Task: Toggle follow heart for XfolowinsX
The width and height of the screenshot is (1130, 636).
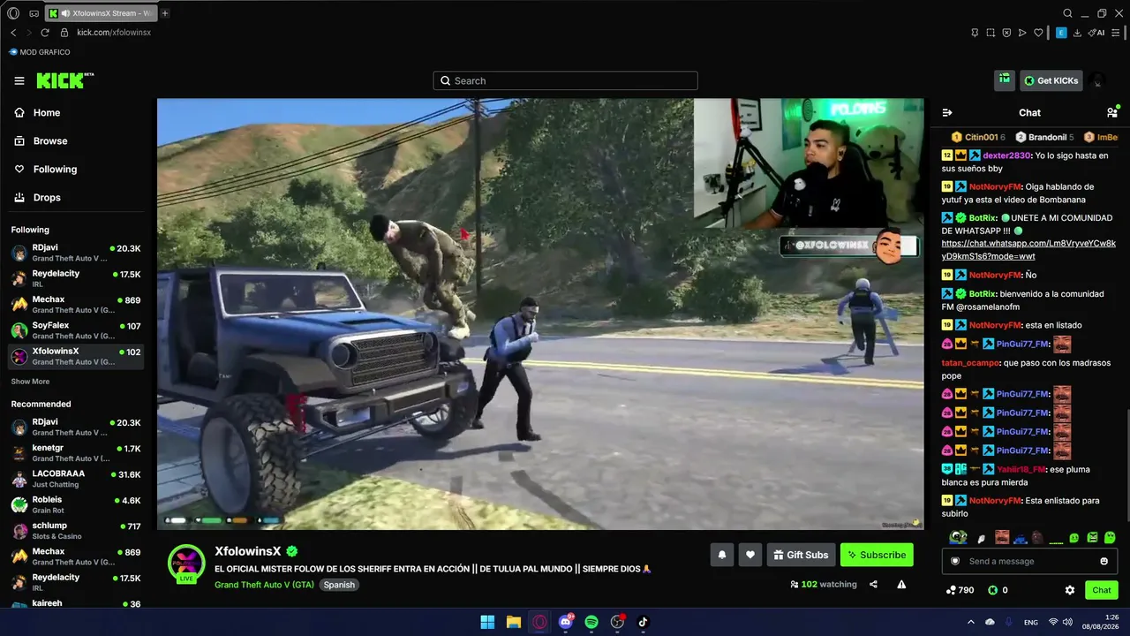Action: point(750,555)
